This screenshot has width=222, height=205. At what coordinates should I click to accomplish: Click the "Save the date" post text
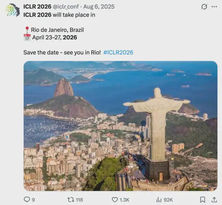[62, 53]
